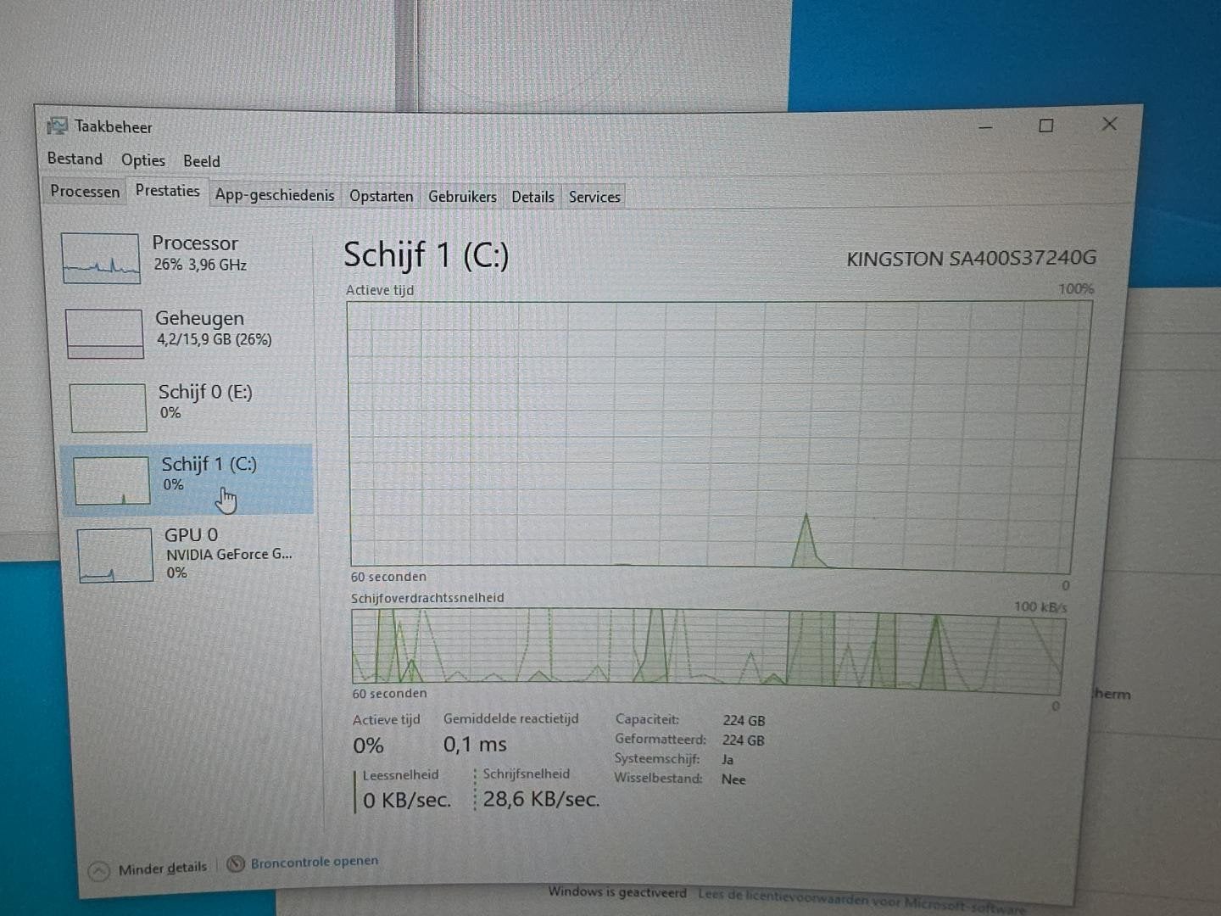Go to the Opstarten tab
The width and height of the screenshot is (1221, 916).
click(382, 196)
